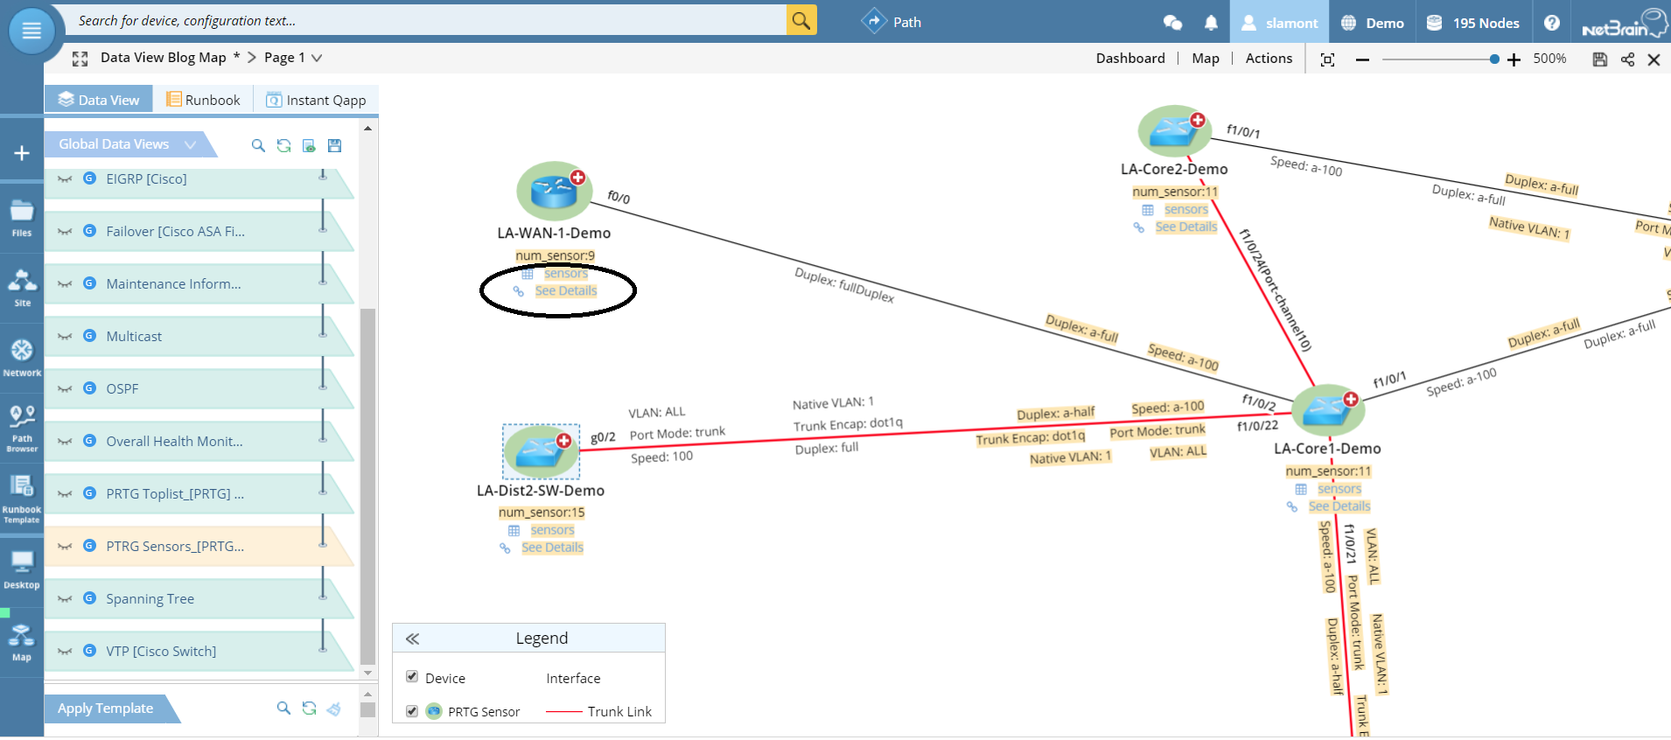Toggle the PRTG Sensor legend checkbox
1671x740 pixels.
coord(412,711)
